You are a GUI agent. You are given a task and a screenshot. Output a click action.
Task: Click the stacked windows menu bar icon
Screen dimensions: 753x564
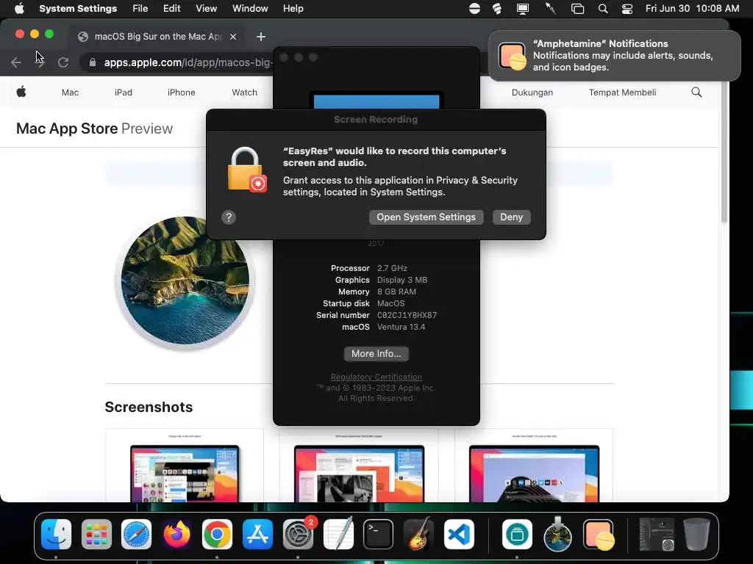(x=577, y=9)
